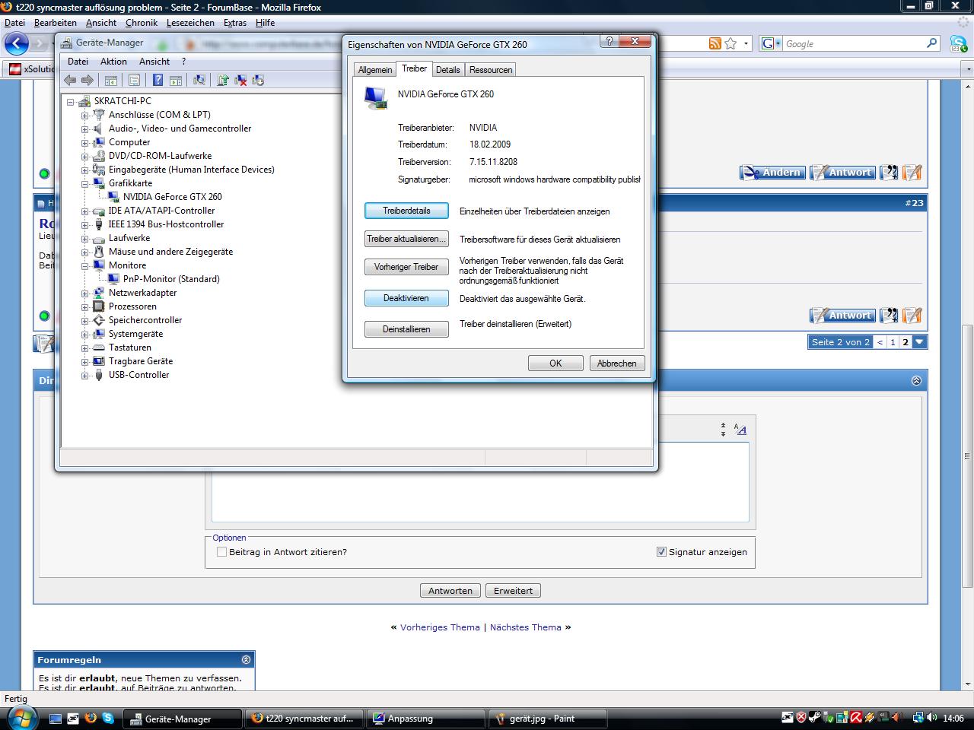
Task: Click the uninstall device toolbar icon
Action: pyautogui.click(x=258, y=80)
